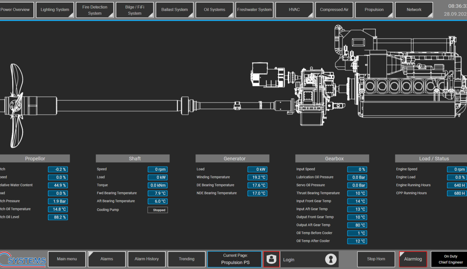Open the Lighting System page
The height and width of the screenshot is (269, 467).
pos(55,10)
